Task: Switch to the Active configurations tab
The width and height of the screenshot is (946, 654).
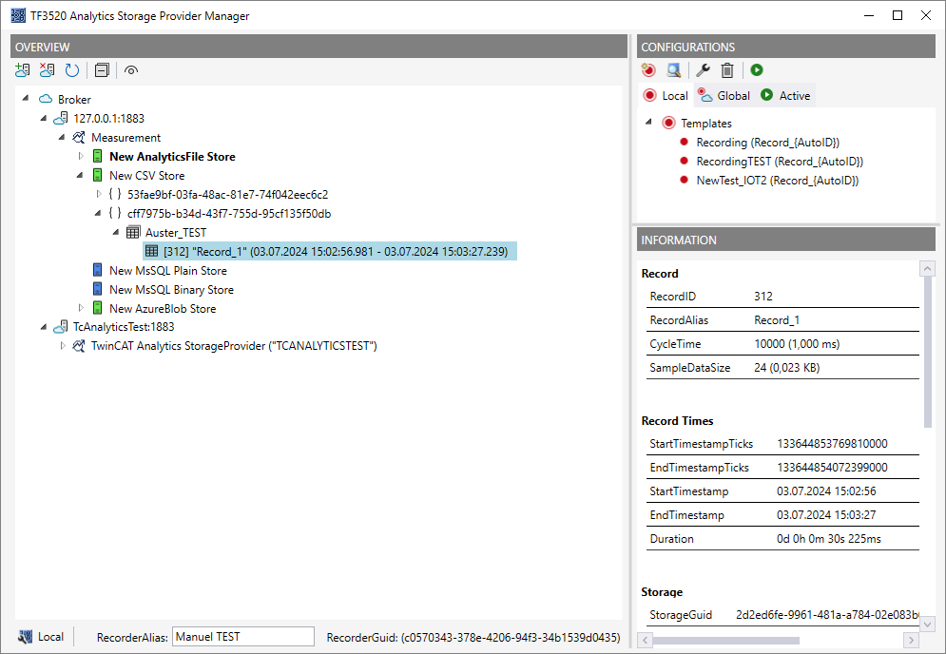Action: coord(785,95)
